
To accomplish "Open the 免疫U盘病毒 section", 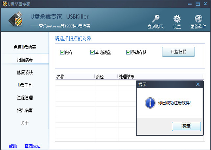I will click(x=25, y=47).
